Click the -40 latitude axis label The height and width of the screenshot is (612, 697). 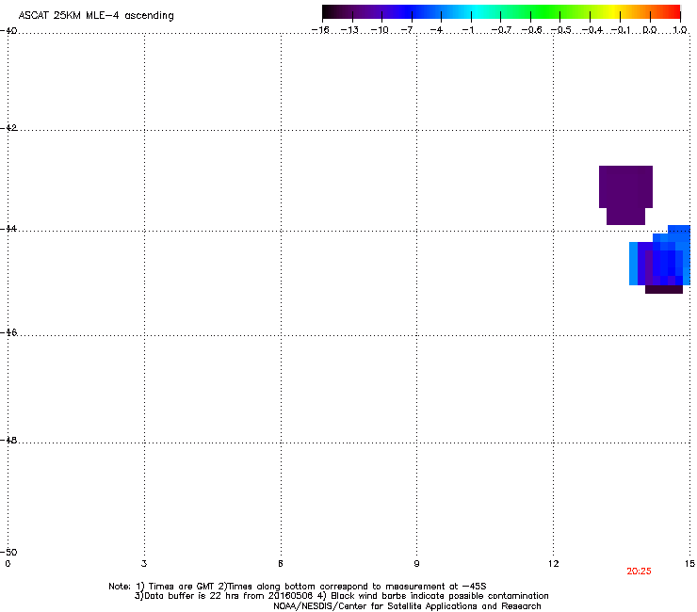8,31
